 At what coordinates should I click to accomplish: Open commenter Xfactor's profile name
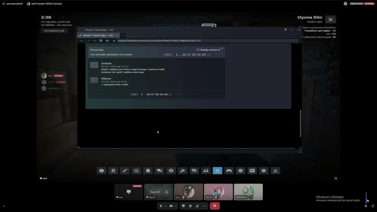pyautogui.click(x=106, y=79)
